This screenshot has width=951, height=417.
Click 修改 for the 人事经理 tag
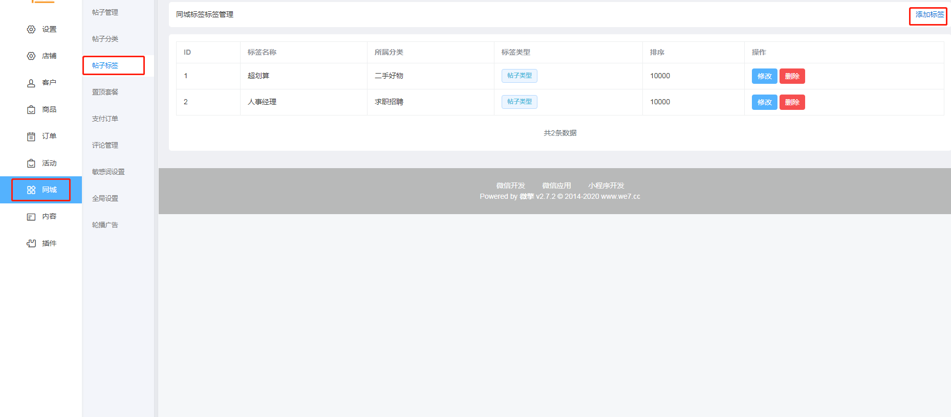click(x=764, y=102)
